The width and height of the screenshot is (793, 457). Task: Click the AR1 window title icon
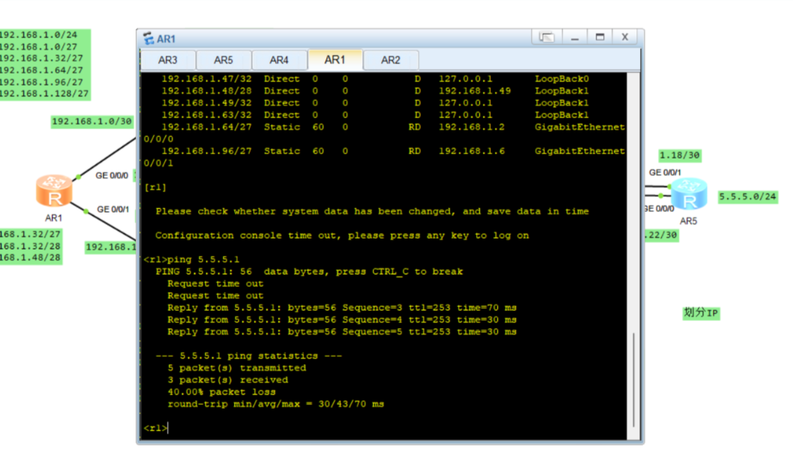coord(149,38)
